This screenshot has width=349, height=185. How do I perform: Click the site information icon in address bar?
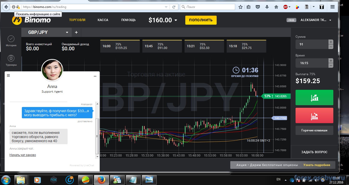click(14, 7)
